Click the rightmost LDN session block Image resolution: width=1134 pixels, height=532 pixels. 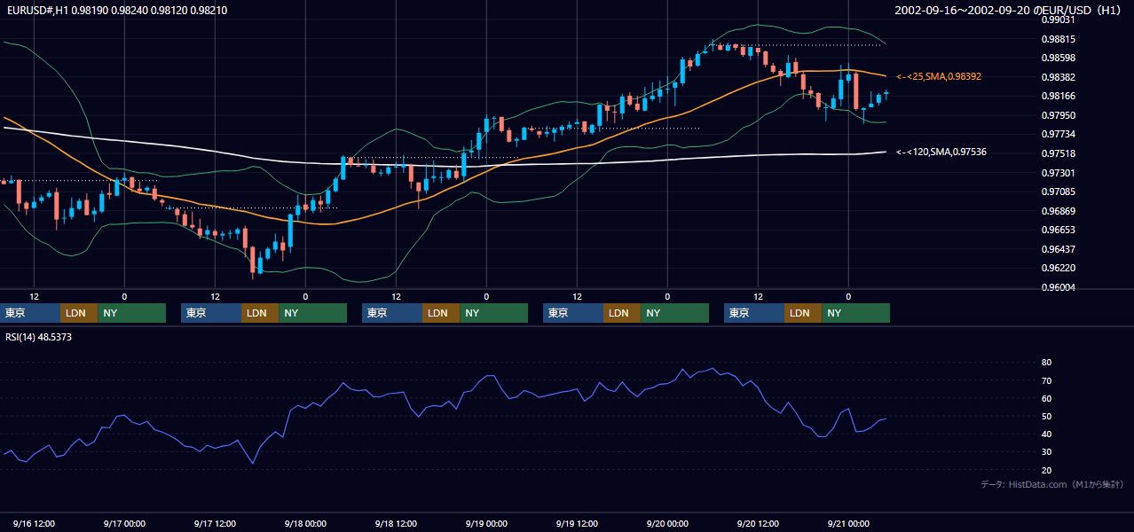803,313
